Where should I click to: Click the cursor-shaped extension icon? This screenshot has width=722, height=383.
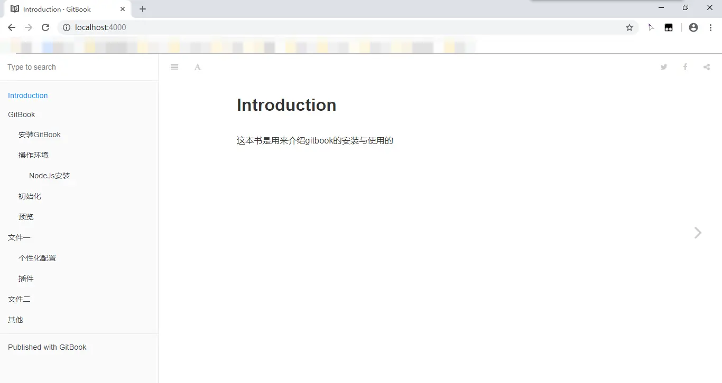[651, 27]
